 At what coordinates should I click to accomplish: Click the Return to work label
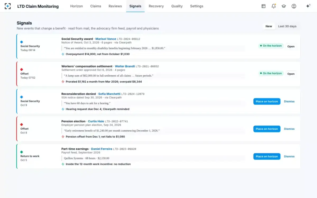coord(30,156)
